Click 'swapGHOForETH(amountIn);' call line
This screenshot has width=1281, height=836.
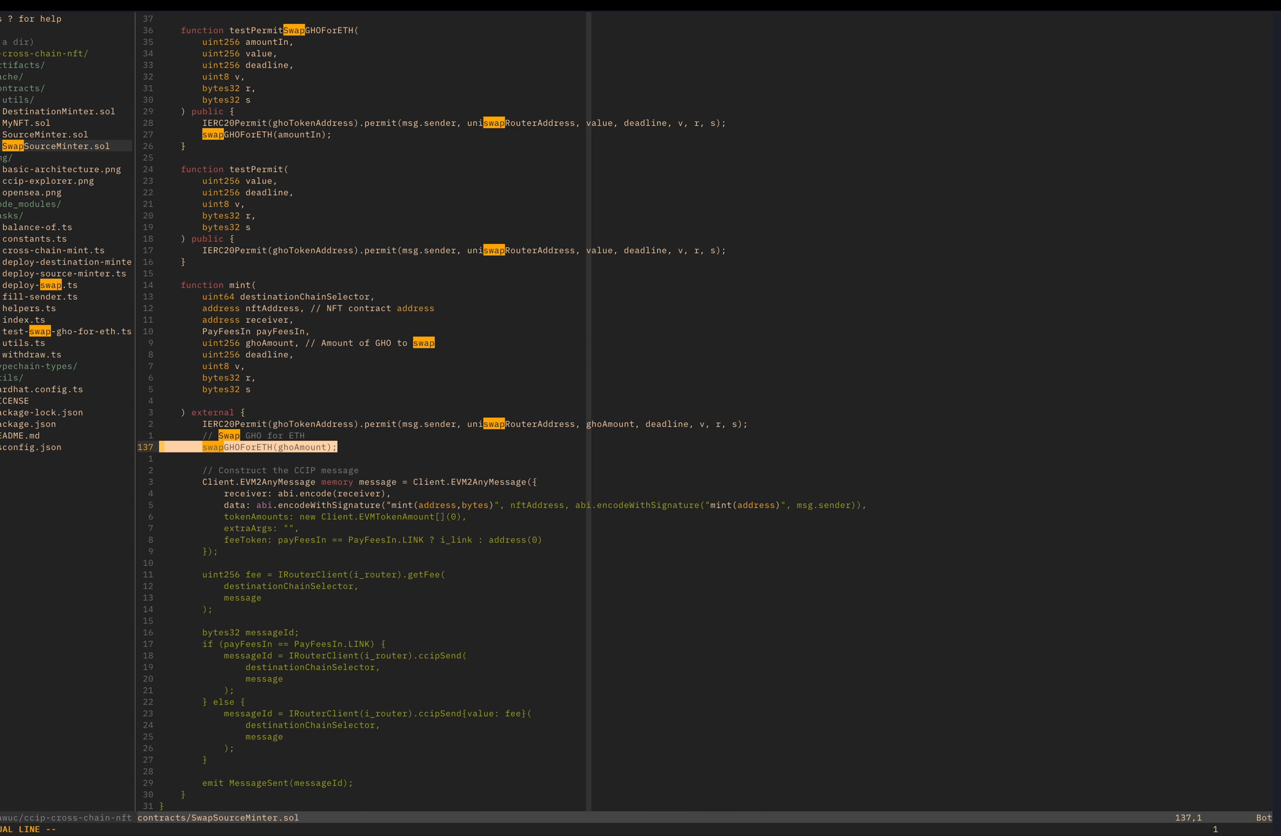(x=267, y=135)
